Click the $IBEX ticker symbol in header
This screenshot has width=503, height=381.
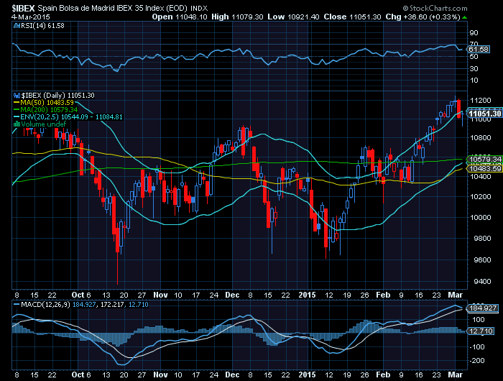(23, 8)
